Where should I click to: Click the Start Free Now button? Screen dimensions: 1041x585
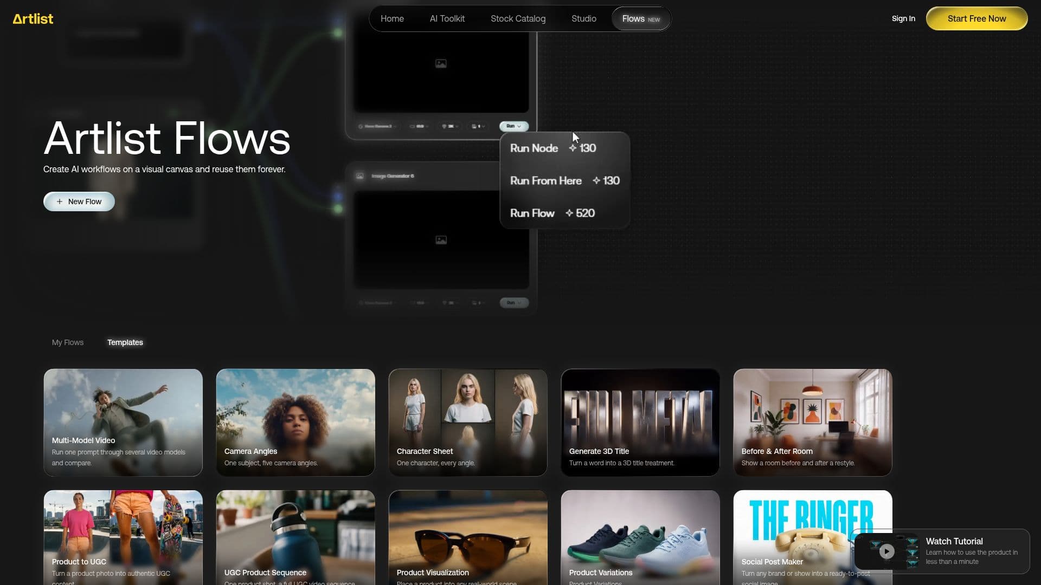pyautogui.click(x=976, y=18)
